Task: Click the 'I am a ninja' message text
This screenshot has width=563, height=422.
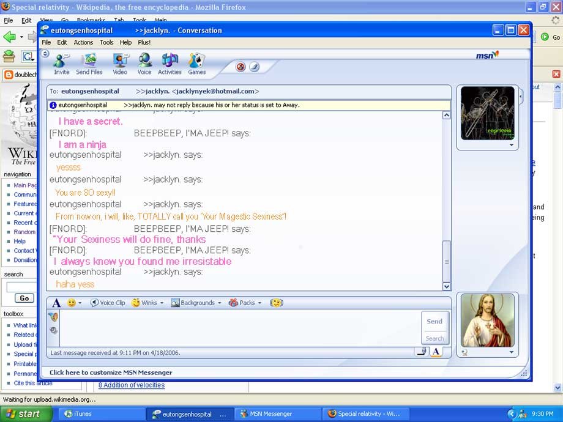Action: coord(82,144)
